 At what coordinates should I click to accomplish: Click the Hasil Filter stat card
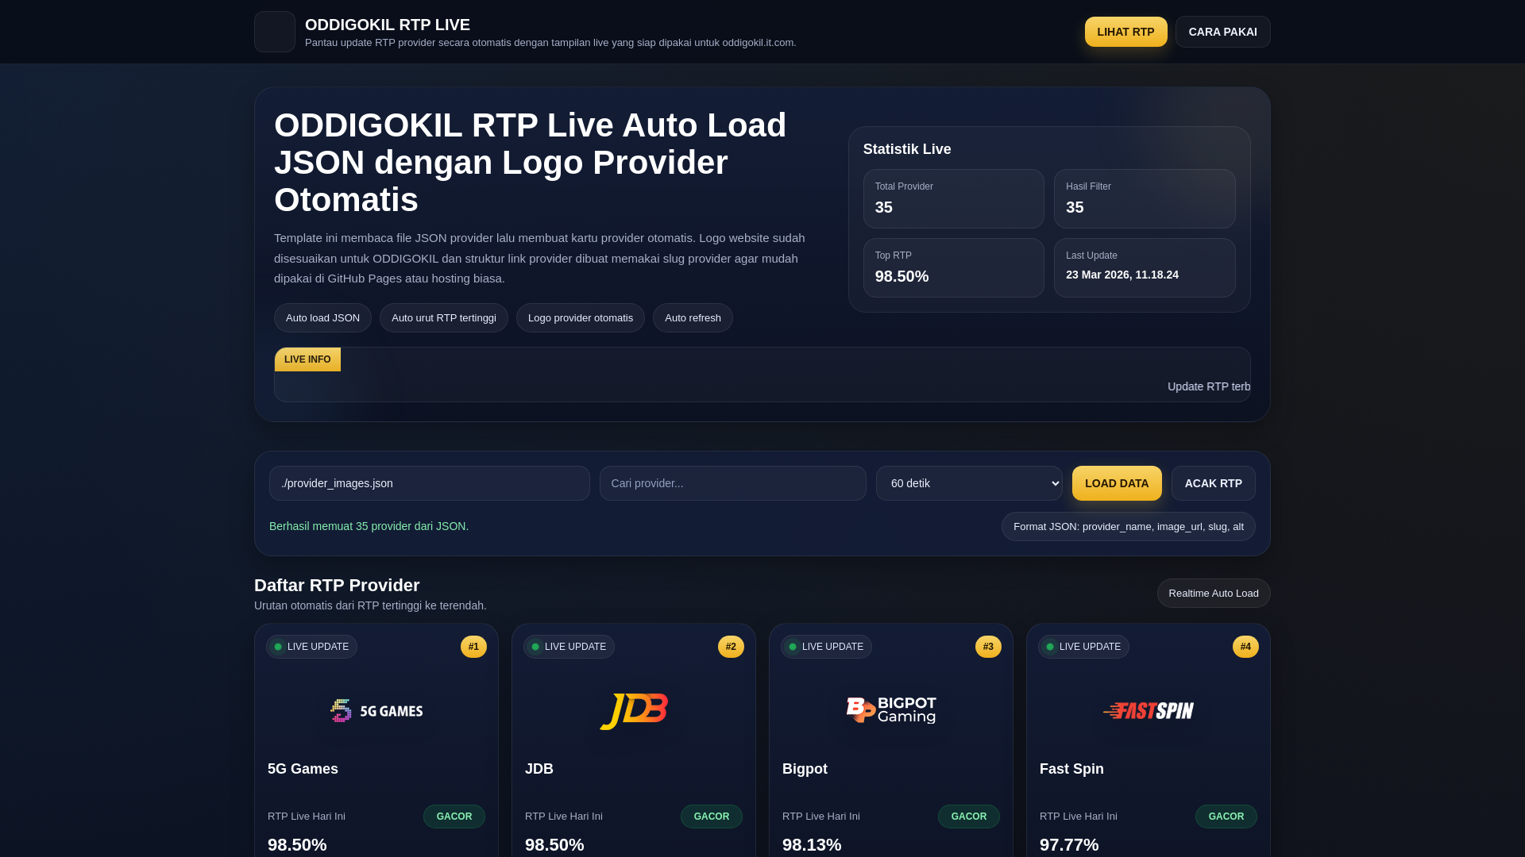[x=1145, y=198]
